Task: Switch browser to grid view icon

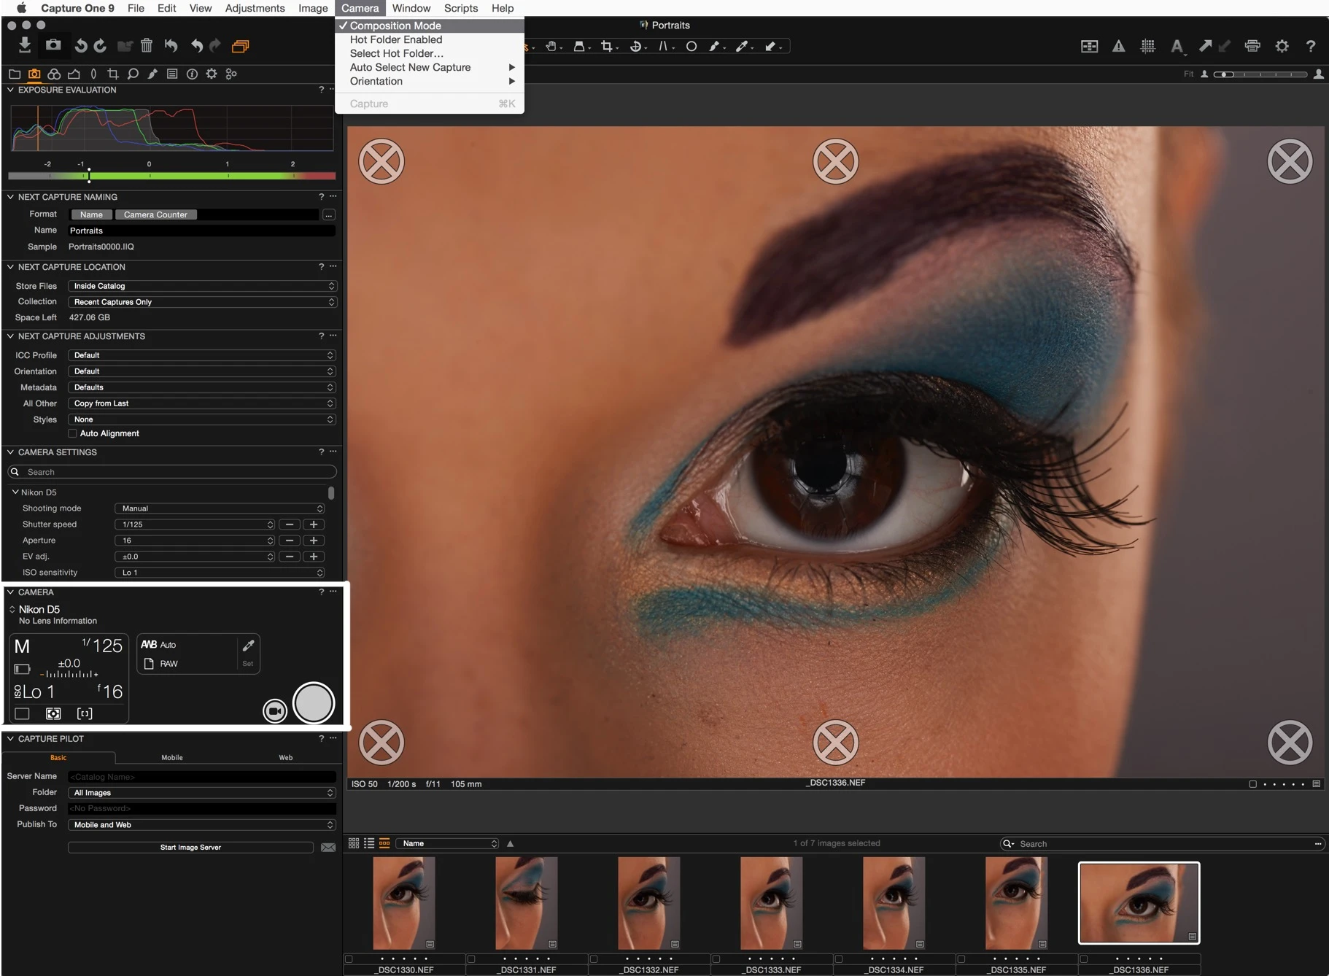Action: 354,843
